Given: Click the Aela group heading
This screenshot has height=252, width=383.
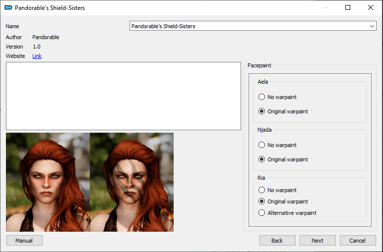Looking at the screenshot, I should 262,82.
